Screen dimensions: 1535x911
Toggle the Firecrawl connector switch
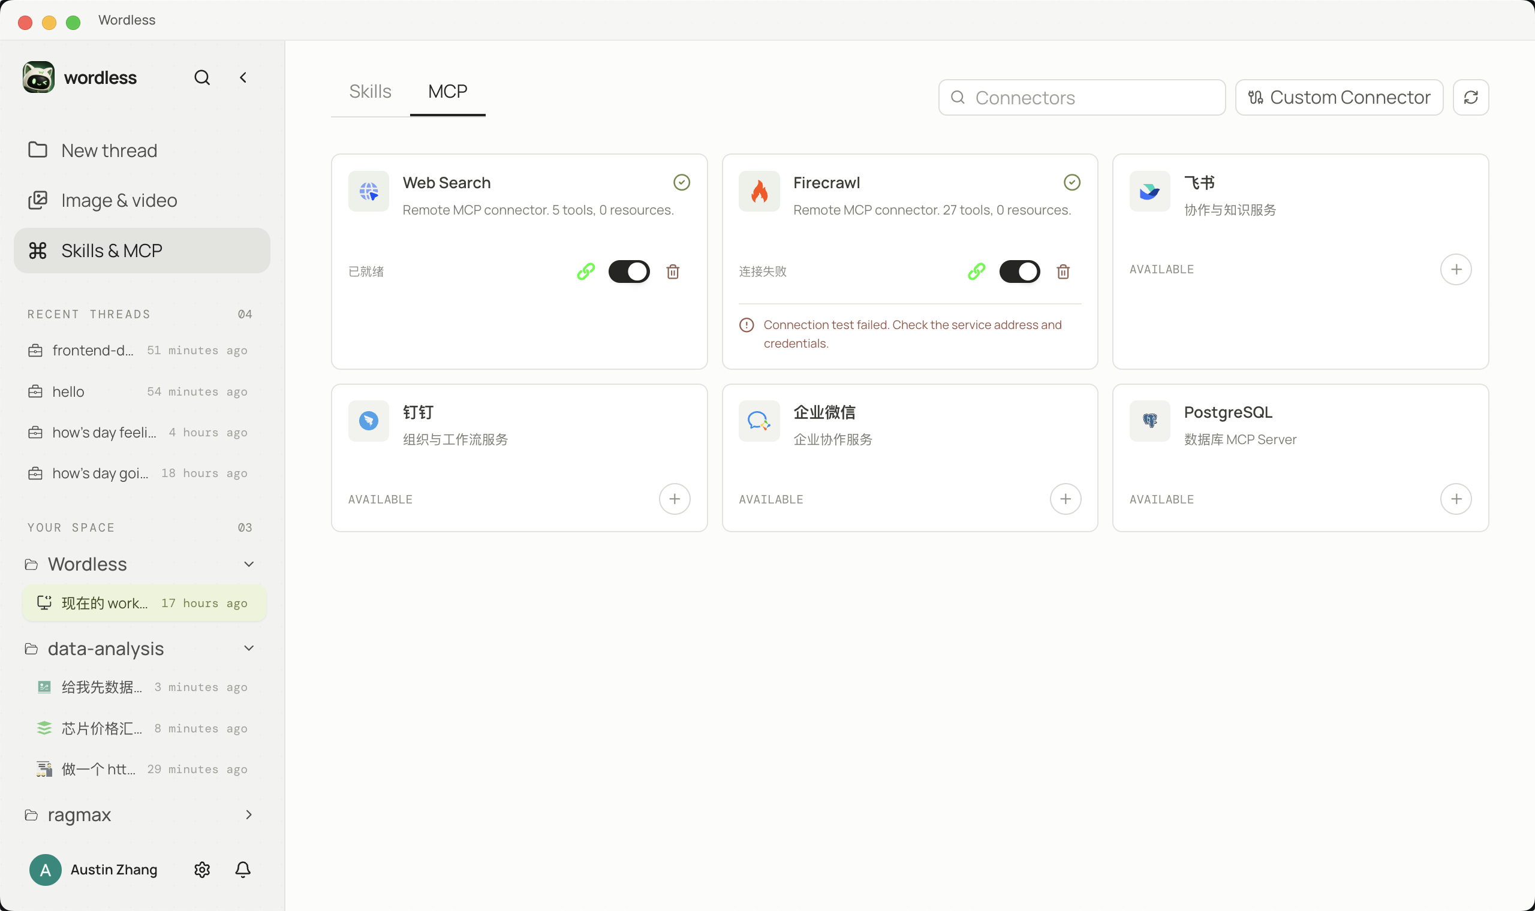1019,272
